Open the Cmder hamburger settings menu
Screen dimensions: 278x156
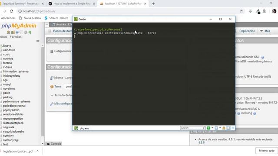click(233, 128)
